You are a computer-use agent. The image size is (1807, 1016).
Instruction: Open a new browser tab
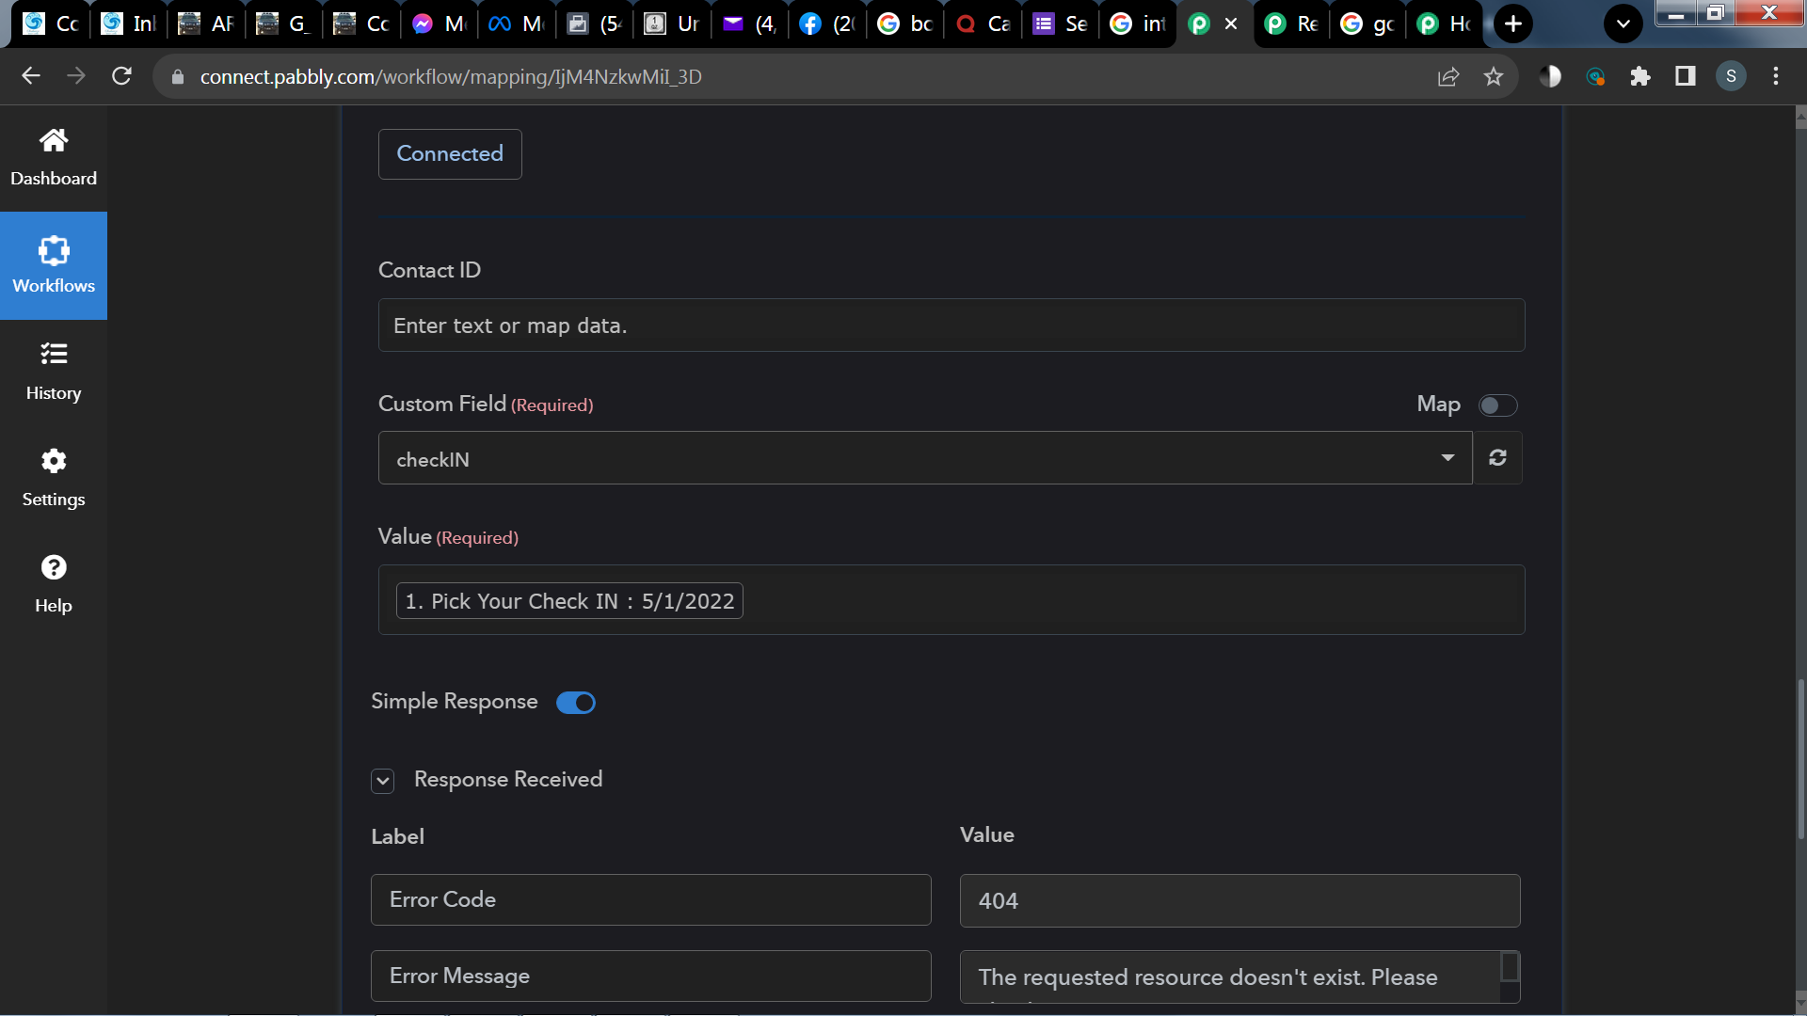coord(1513,24)
